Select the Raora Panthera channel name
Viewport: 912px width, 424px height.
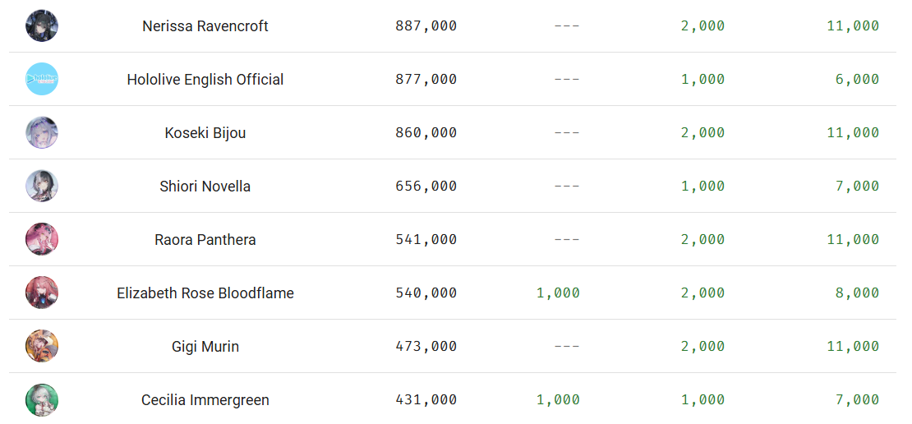pyautogui.click(x=205, y=240)
